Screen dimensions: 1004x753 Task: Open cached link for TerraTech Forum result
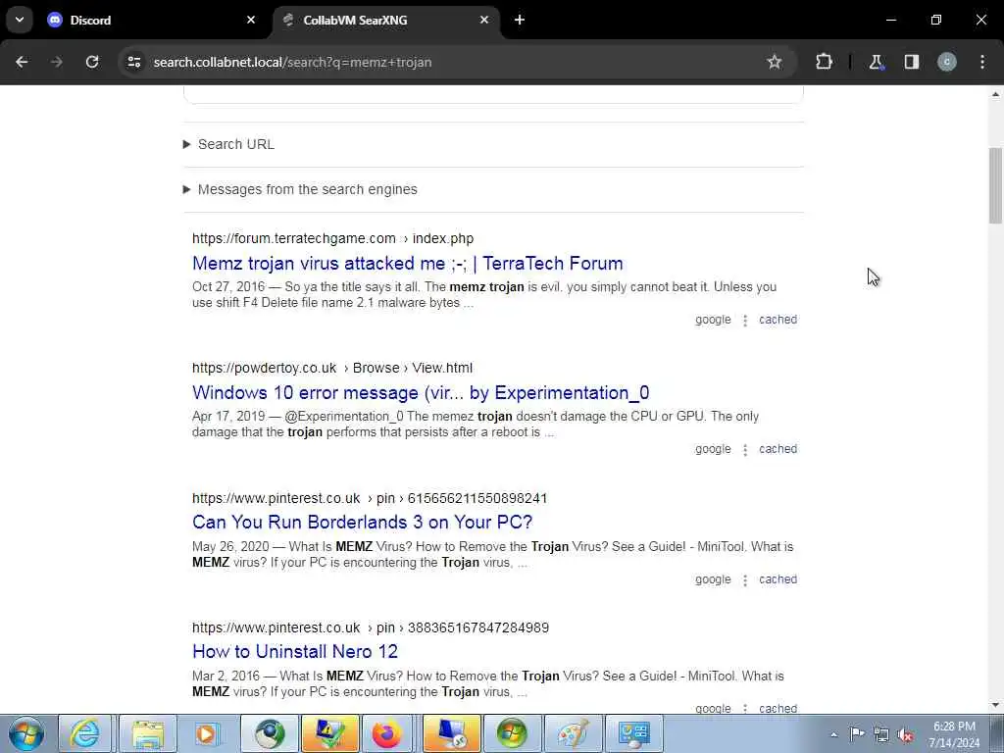click(x=778, y=320)
